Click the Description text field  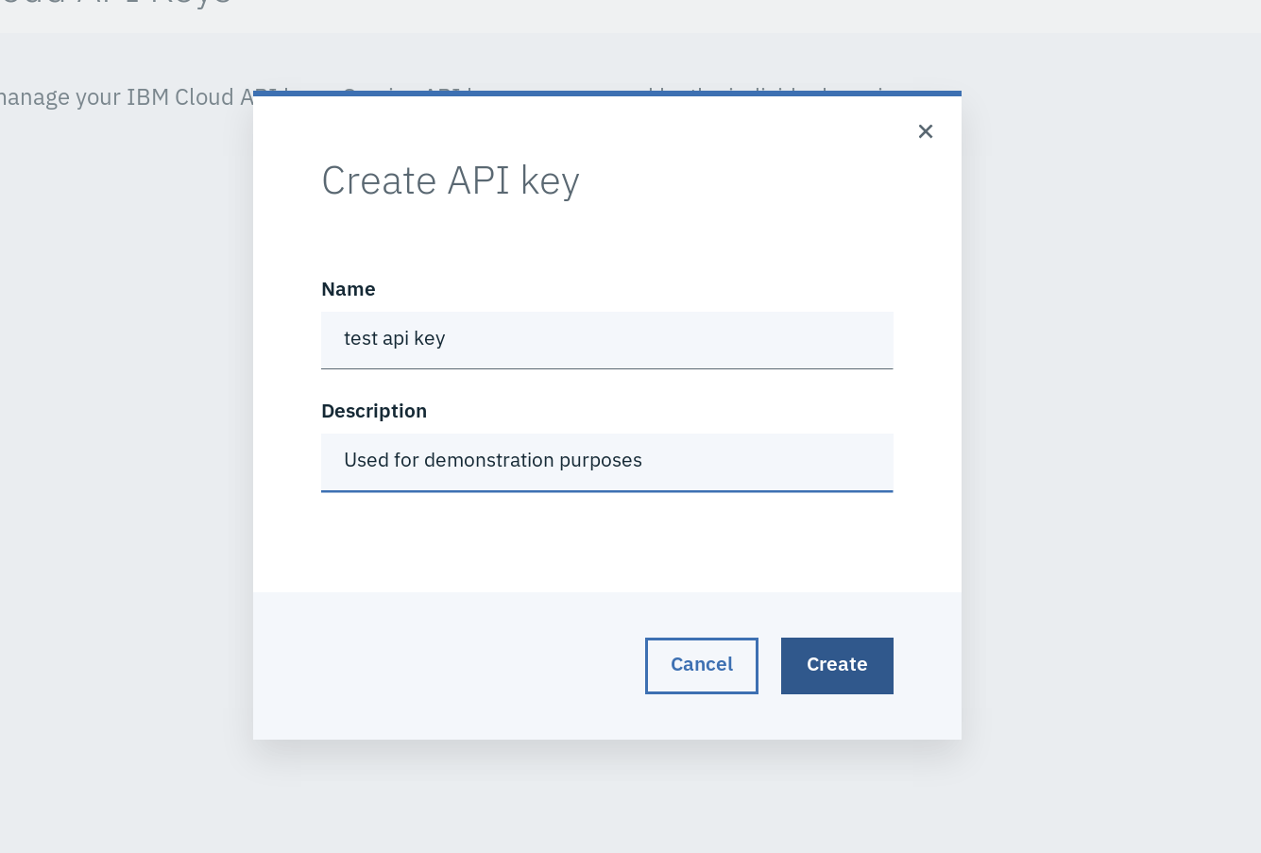tap(606, 462)
